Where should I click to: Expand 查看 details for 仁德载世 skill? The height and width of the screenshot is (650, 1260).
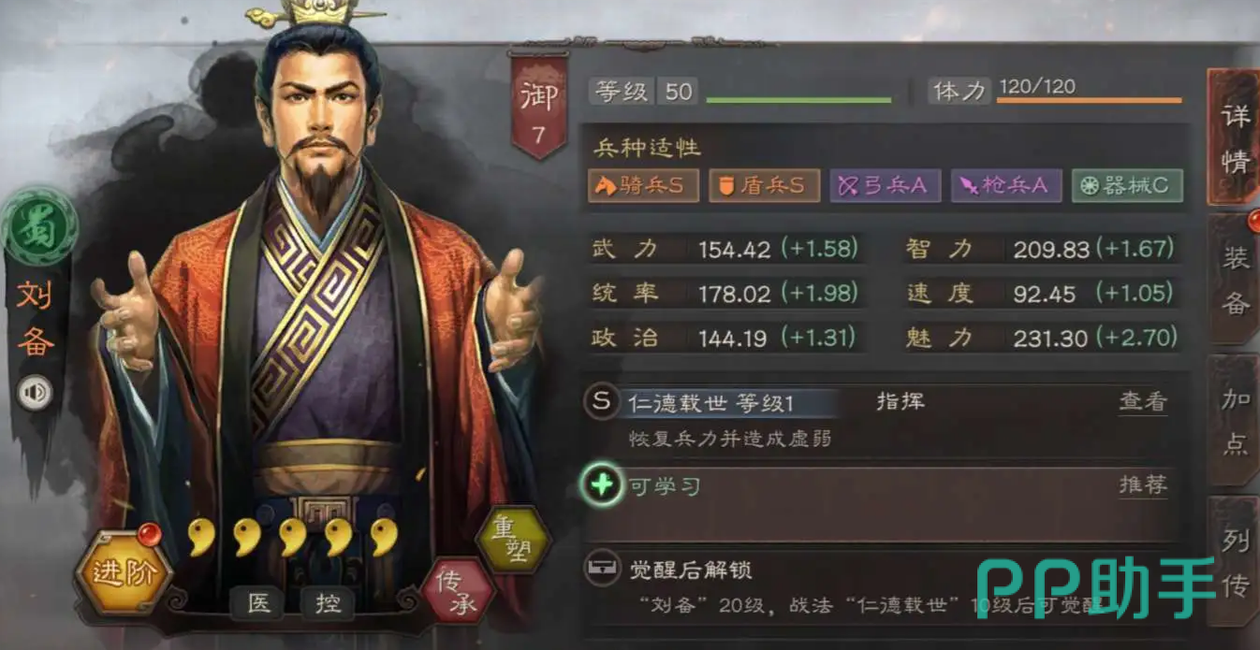(x=1143, y=402)
